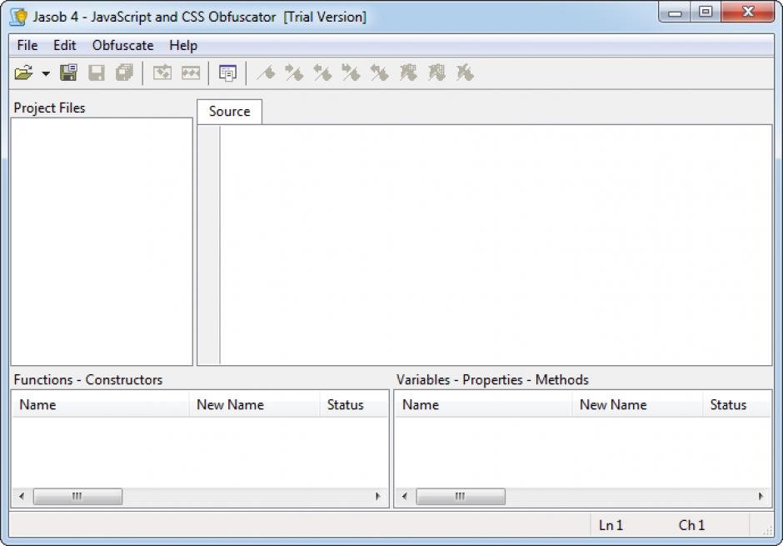Click the fifth grayed flag icon in the toolbar

[380, 73]
